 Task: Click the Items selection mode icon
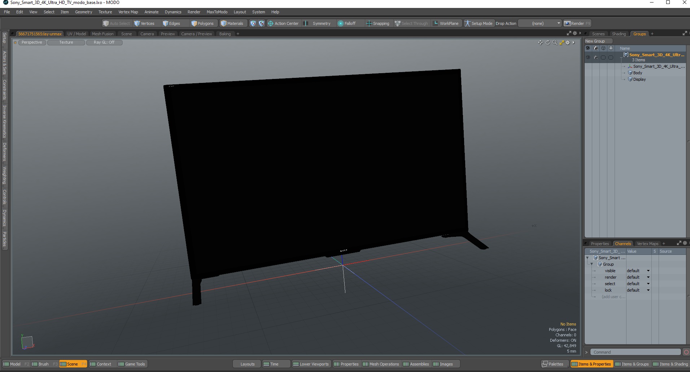click(253, 23)
